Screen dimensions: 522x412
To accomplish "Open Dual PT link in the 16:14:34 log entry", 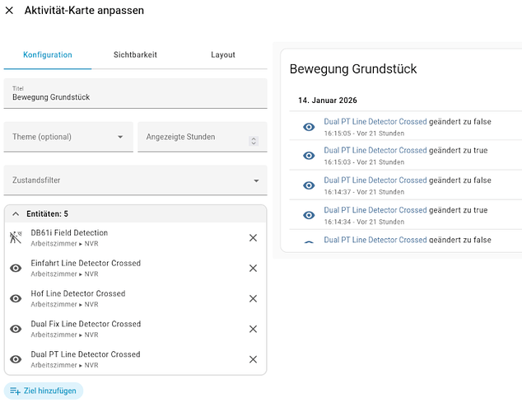I will tap(375, 210).
